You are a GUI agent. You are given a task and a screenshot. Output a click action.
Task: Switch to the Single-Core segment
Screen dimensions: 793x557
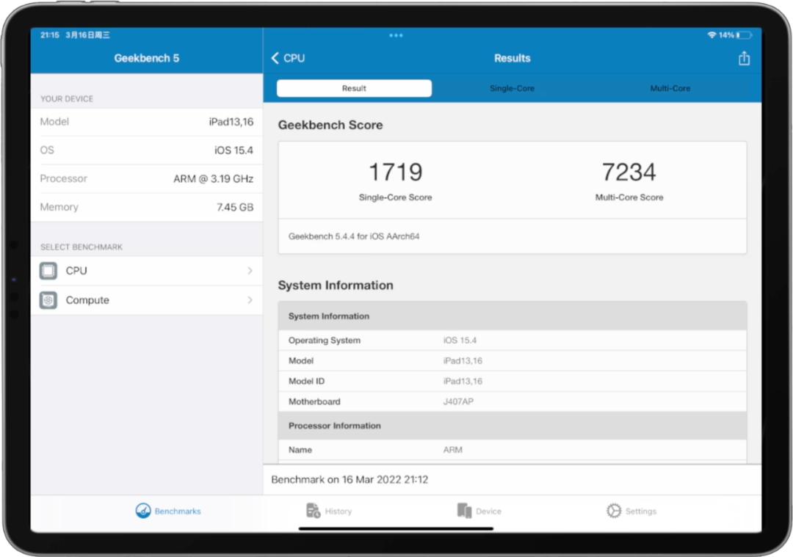click(512, 88)
